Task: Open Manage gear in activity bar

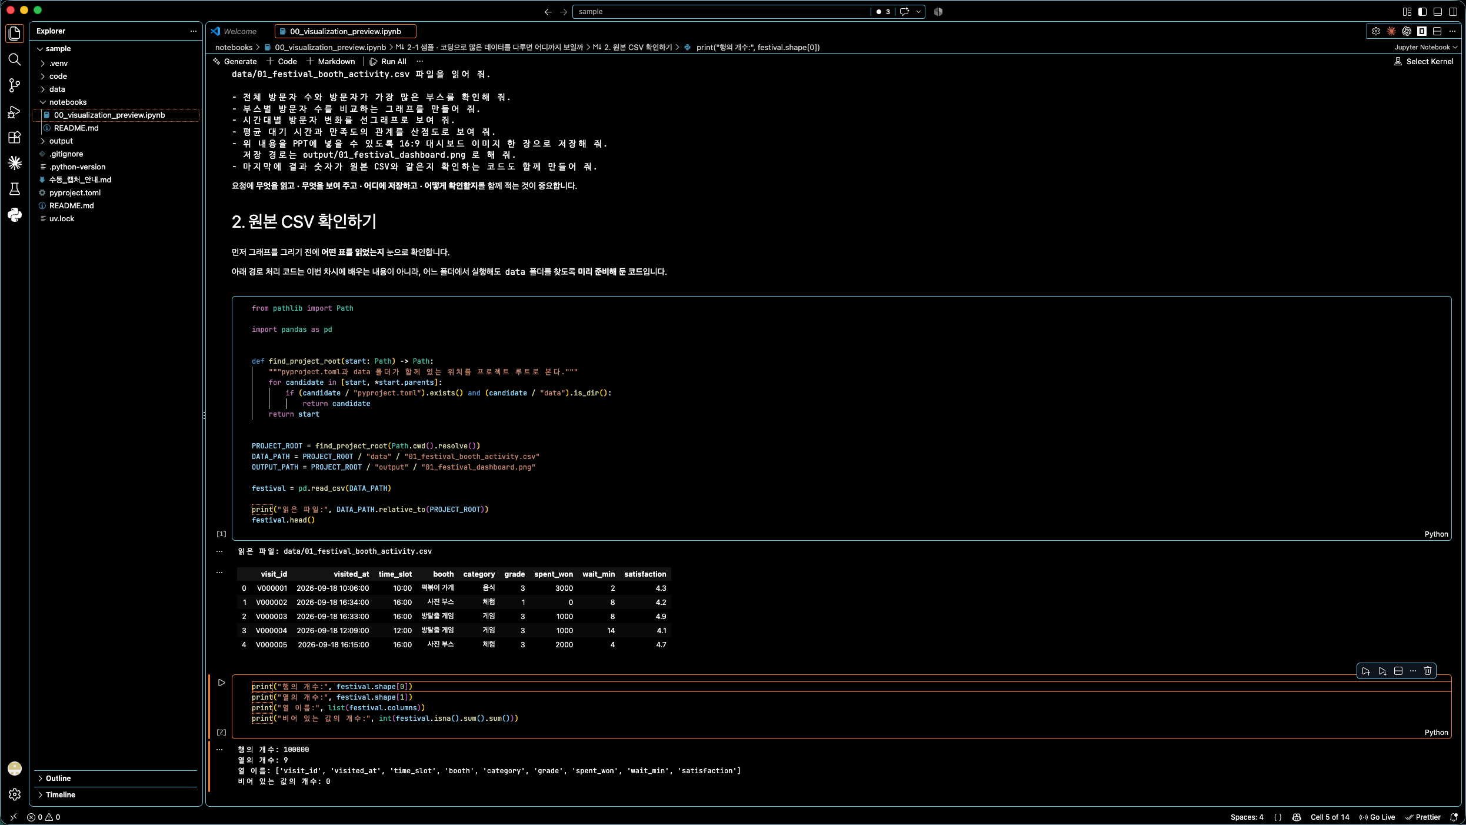Action: [x=15, y=794]
